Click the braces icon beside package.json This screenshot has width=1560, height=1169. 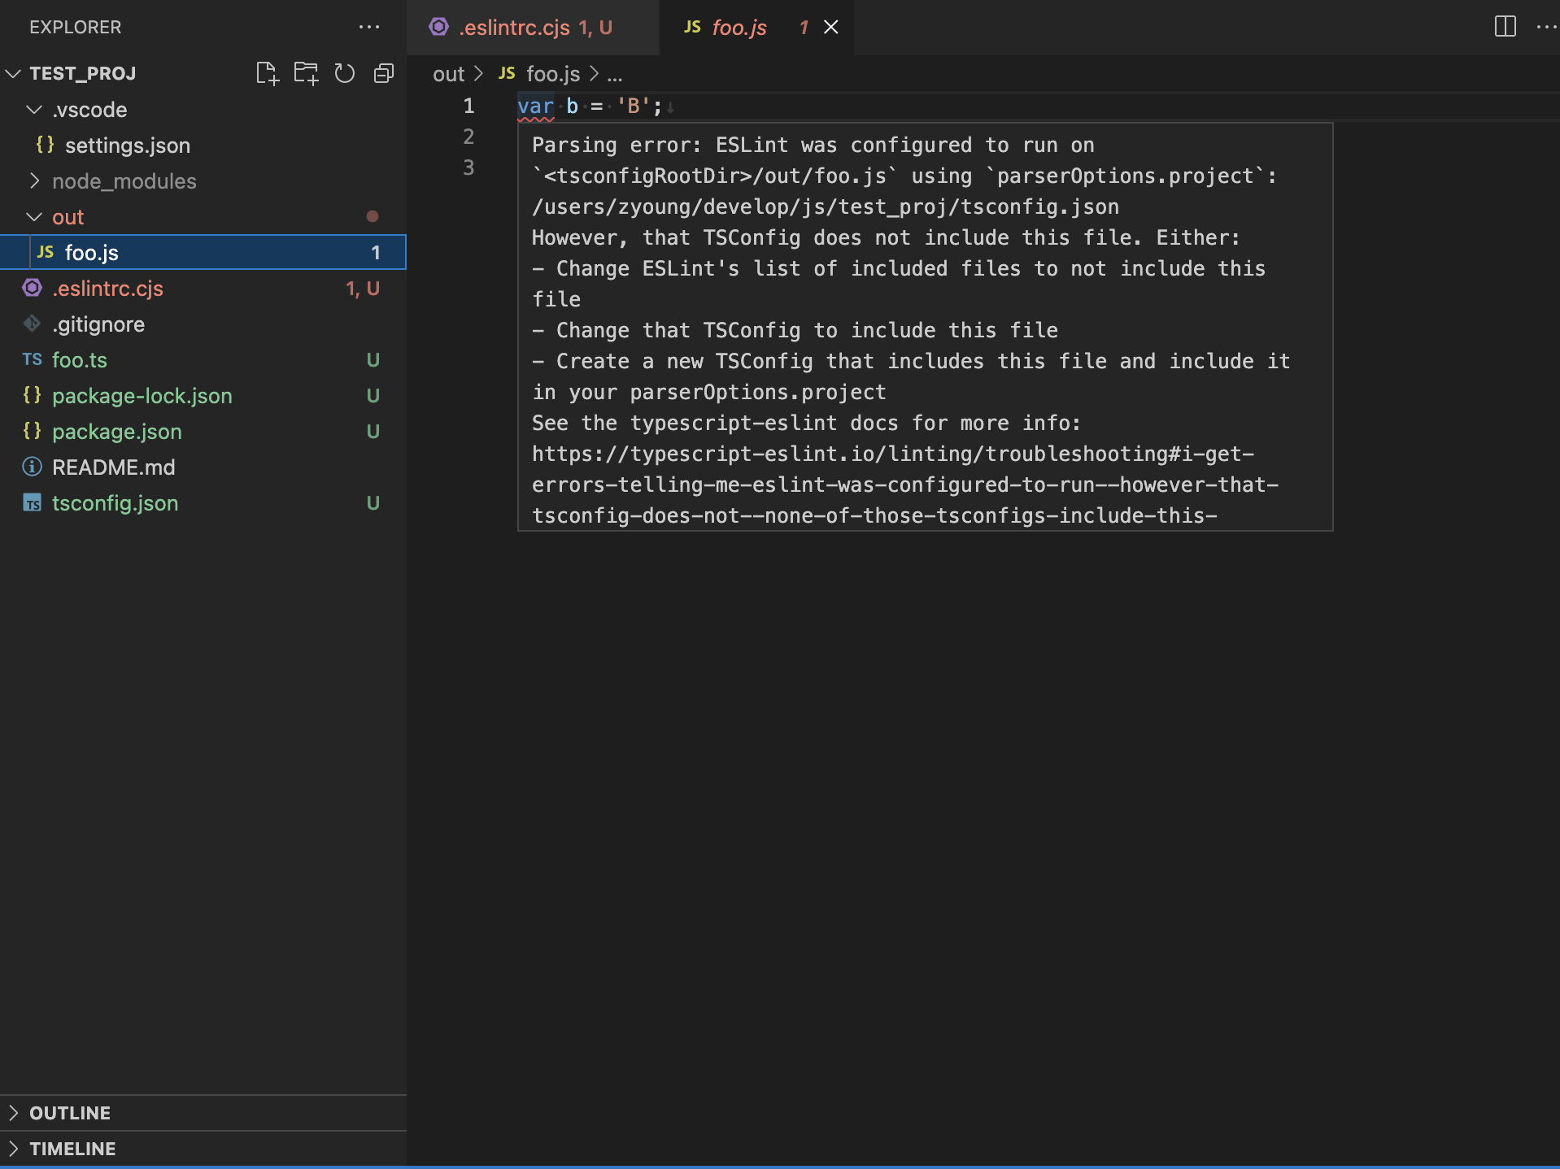click(33, 431)
